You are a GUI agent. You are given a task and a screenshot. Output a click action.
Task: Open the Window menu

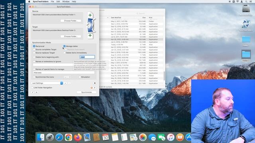[66, 2]
